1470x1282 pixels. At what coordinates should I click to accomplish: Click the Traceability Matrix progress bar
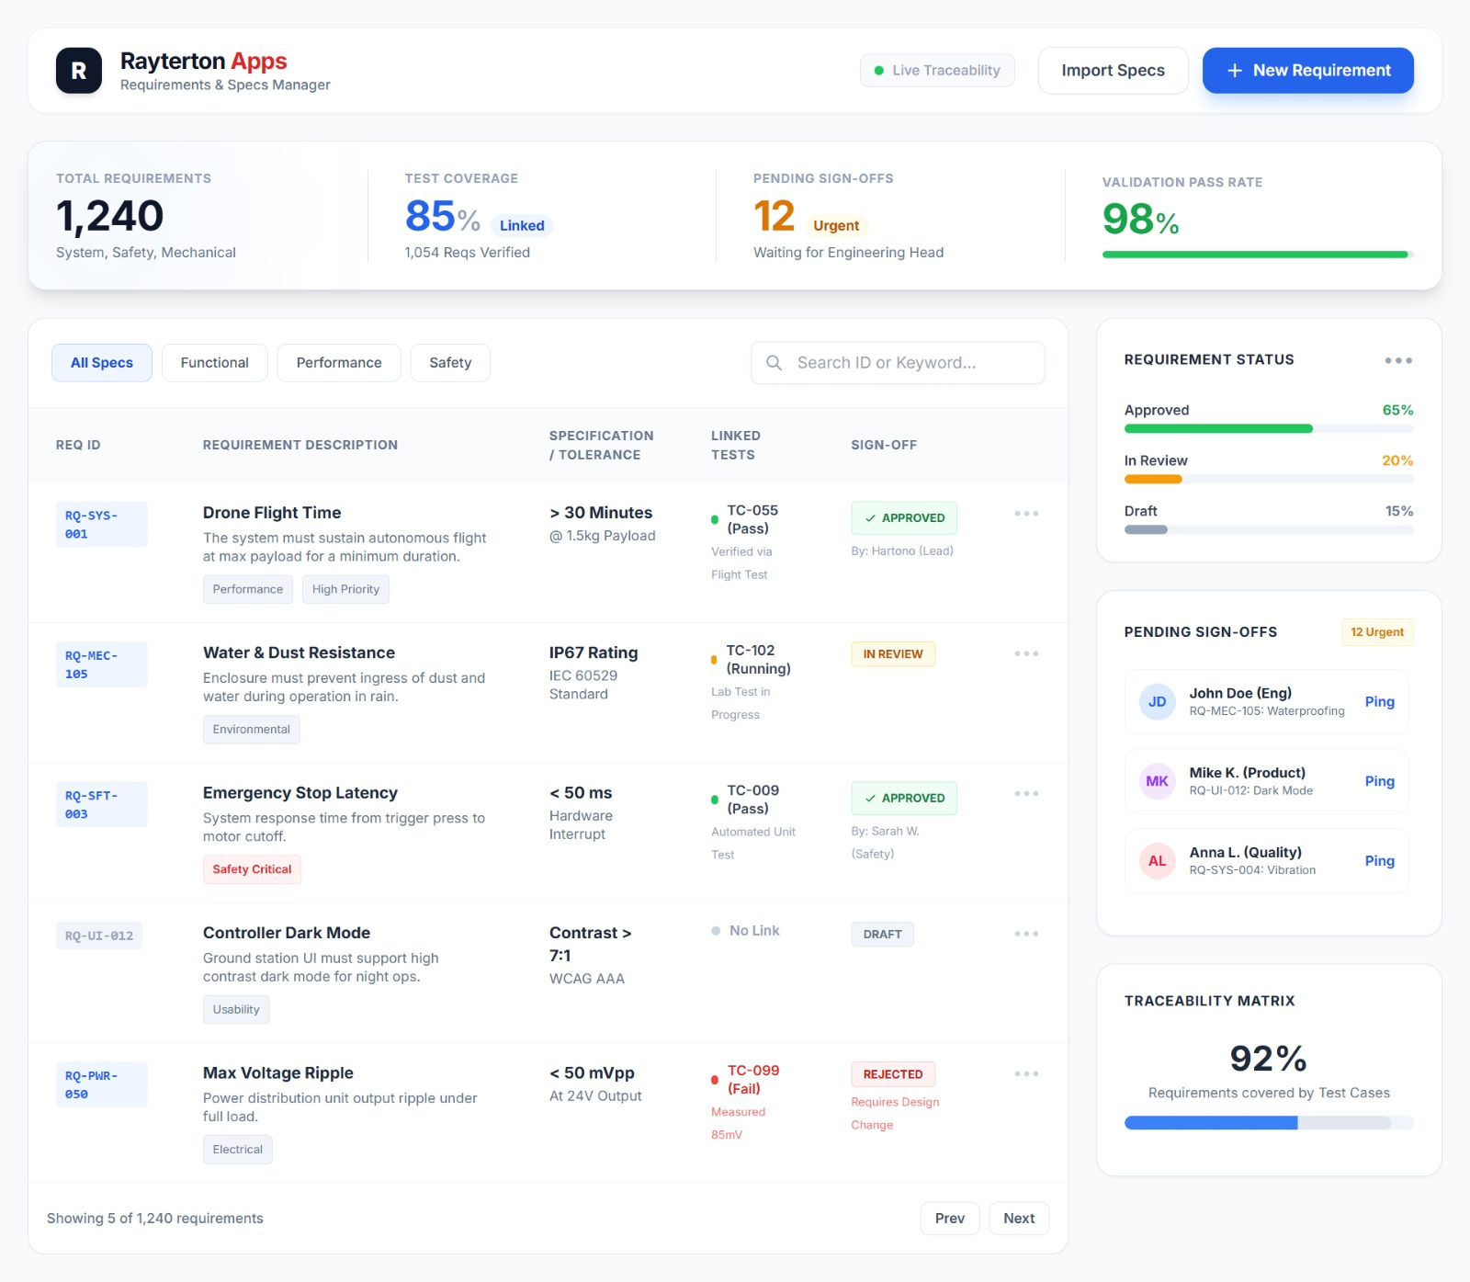tap(1268, 1123)
